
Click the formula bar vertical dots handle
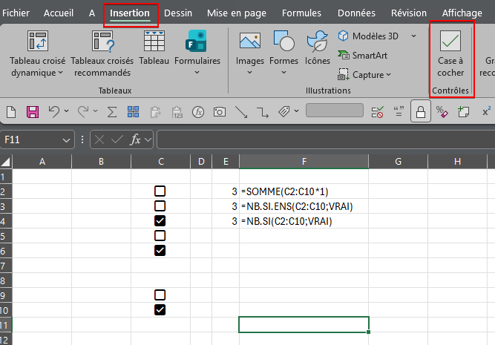click(x=82, y=139)
